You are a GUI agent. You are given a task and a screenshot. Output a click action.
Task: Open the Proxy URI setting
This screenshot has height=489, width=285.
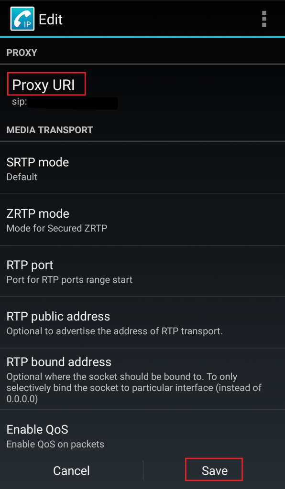142,91
